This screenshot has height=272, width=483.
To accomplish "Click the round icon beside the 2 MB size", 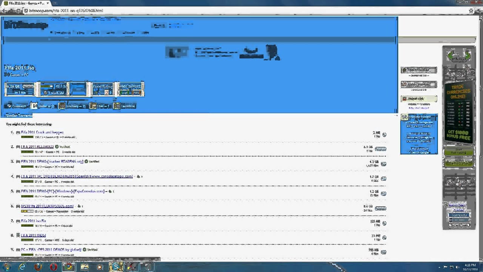I will click(384, 134).
